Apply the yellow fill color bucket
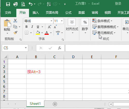The height and width of the screenshot is (109, 129). tap(38, 33)
